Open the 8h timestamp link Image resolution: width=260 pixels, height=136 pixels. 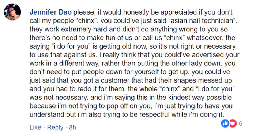coord(72,127)
